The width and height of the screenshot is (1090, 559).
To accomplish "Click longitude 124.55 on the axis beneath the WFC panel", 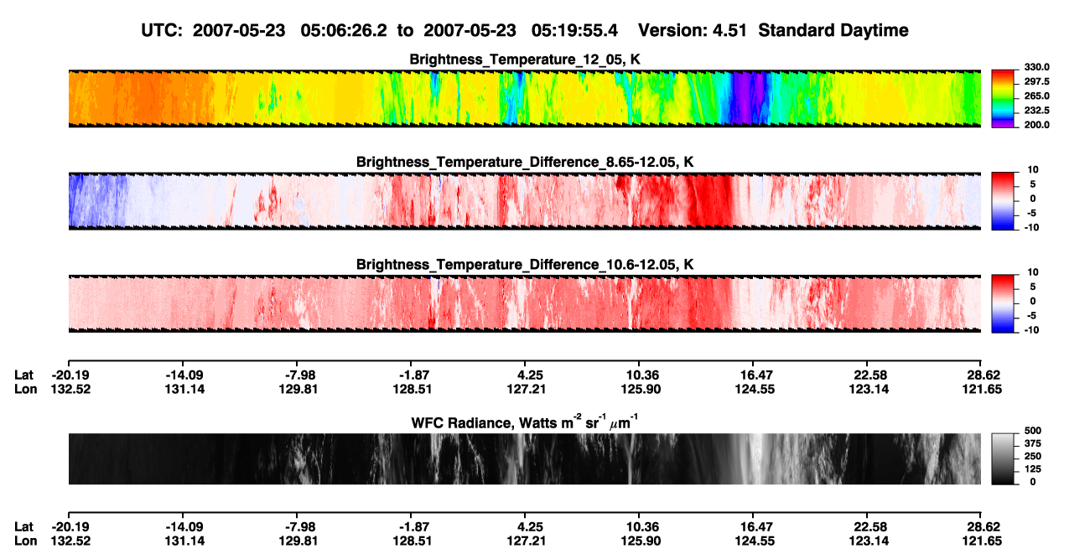I will coord(754,541).
